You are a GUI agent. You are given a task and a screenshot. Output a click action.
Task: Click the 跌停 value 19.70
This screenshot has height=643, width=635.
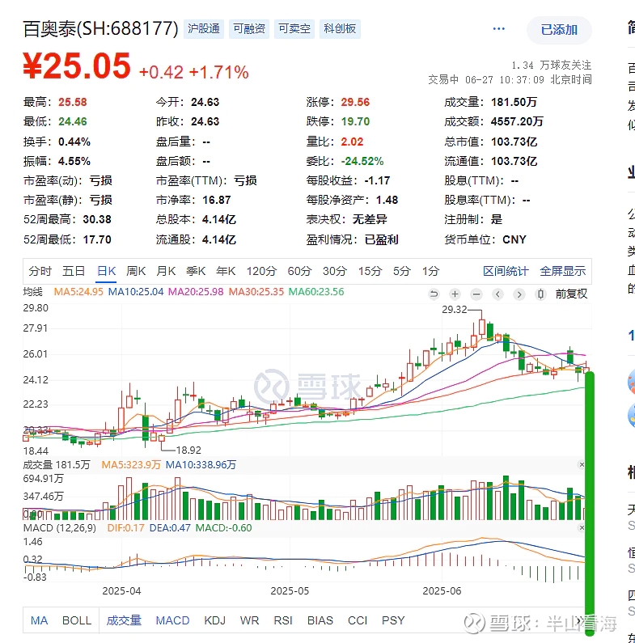pos(355,122)
